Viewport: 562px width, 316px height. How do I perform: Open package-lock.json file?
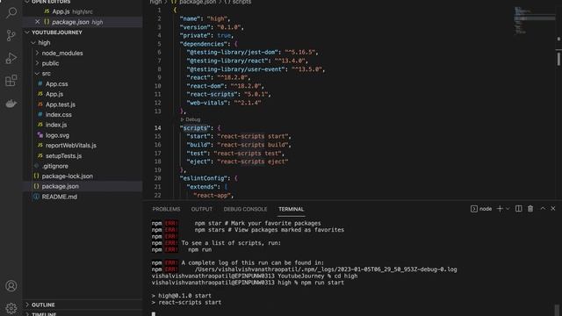[x=68, y=176]
